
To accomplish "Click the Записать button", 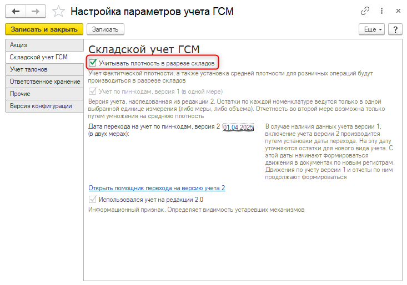I will (105, 29).
